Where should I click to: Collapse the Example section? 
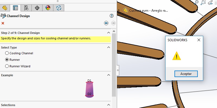pyautogui.click(x=109, y=75)
